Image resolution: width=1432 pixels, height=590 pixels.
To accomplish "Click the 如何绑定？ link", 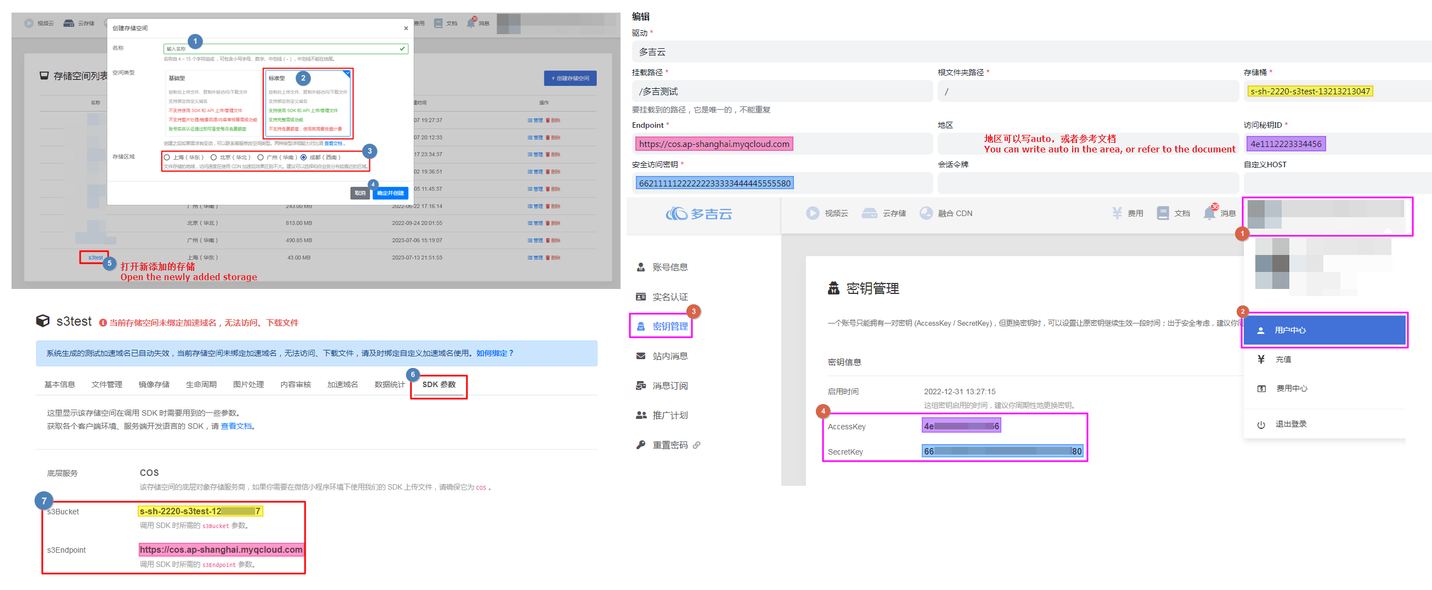I will pyautogui.click(x=495, y=353).
